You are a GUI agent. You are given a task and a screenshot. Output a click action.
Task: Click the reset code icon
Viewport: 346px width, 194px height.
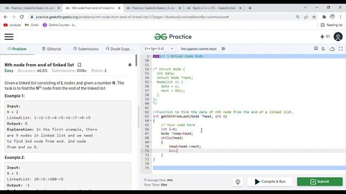point(332,48)
